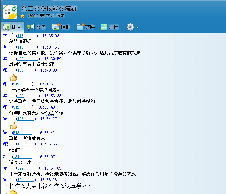This screenshot has height=194, width=226.
Task: Open the settings gear icon
Action: tap(130, 27)
